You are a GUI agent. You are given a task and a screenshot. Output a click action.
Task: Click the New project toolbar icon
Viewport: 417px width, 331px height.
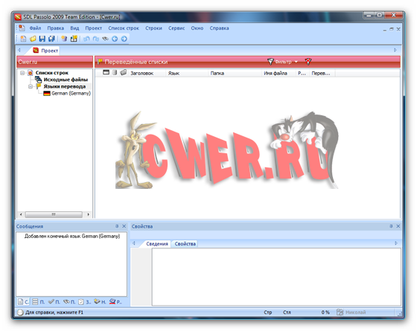tap(23, 39)
